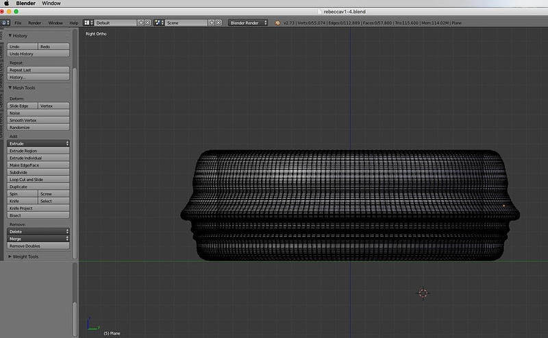This screenshot has height=338, width=548.
Task: Add a new scene with plus icon
Action: pos(212,23)
